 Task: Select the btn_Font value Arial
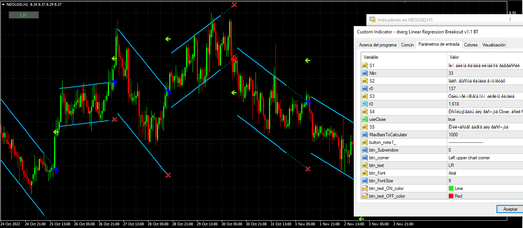point(452,173)
